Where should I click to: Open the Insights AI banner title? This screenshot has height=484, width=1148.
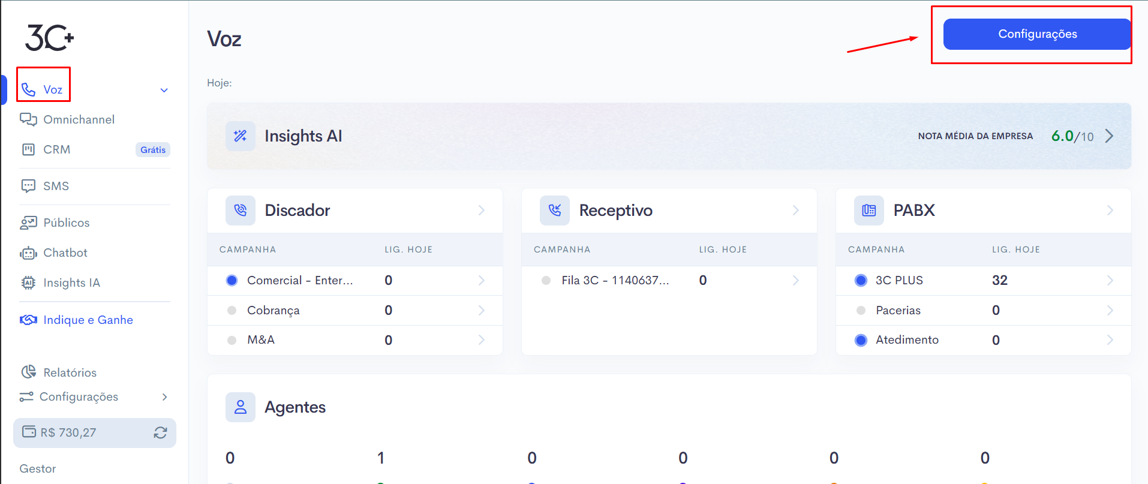tap(303, 136)
